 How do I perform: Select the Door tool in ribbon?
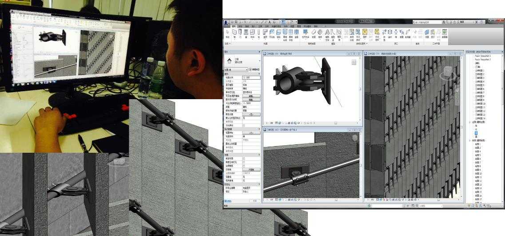(x=241, y=33)
